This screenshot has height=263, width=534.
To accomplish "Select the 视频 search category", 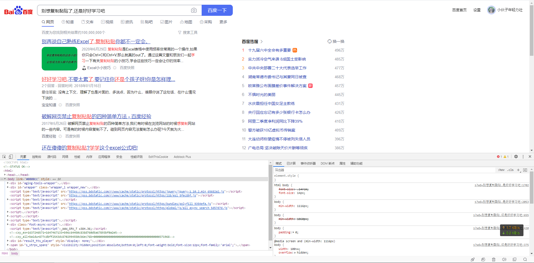I will click(107, 22).
